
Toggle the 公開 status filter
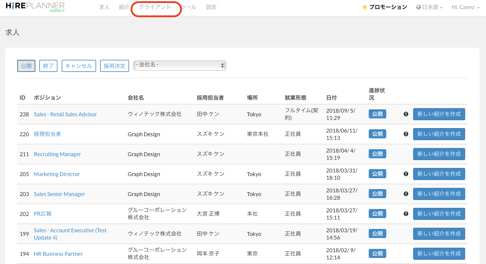coord(26,66)
